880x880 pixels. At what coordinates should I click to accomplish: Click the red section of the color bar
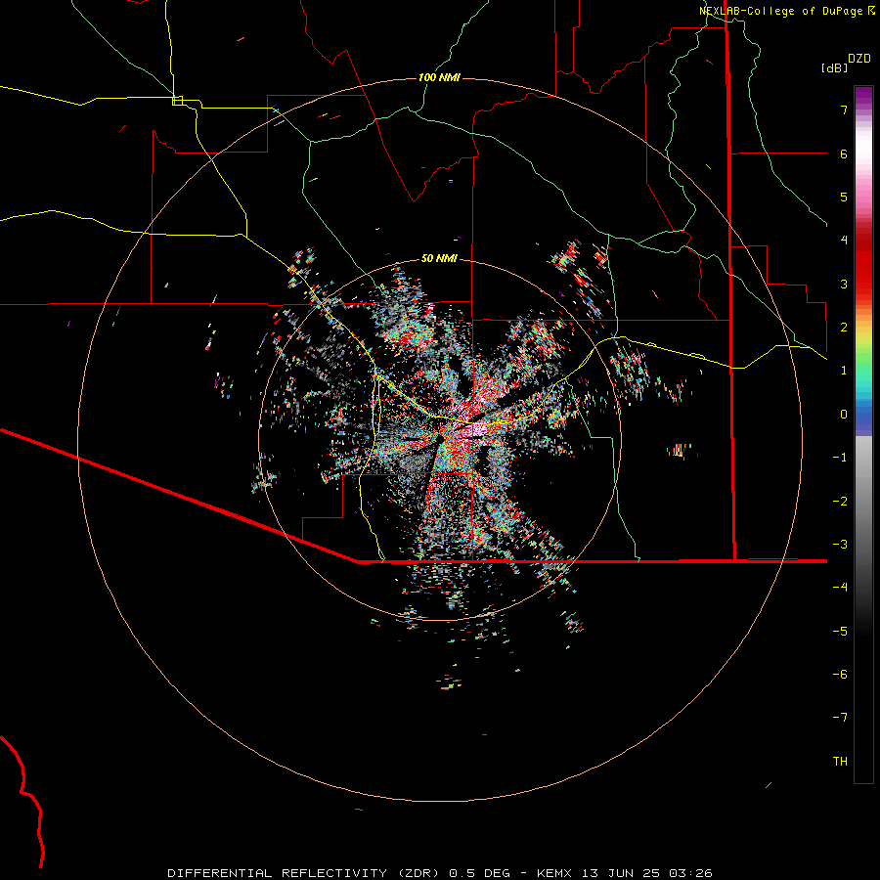tap(863, 264)
